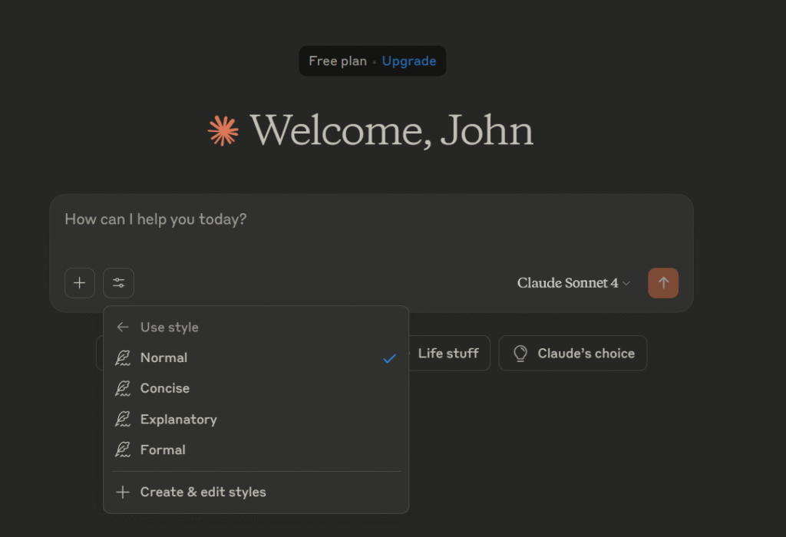Choose the Formal style
The height and width of the screenshot is (537, 786).
point(256,450)
